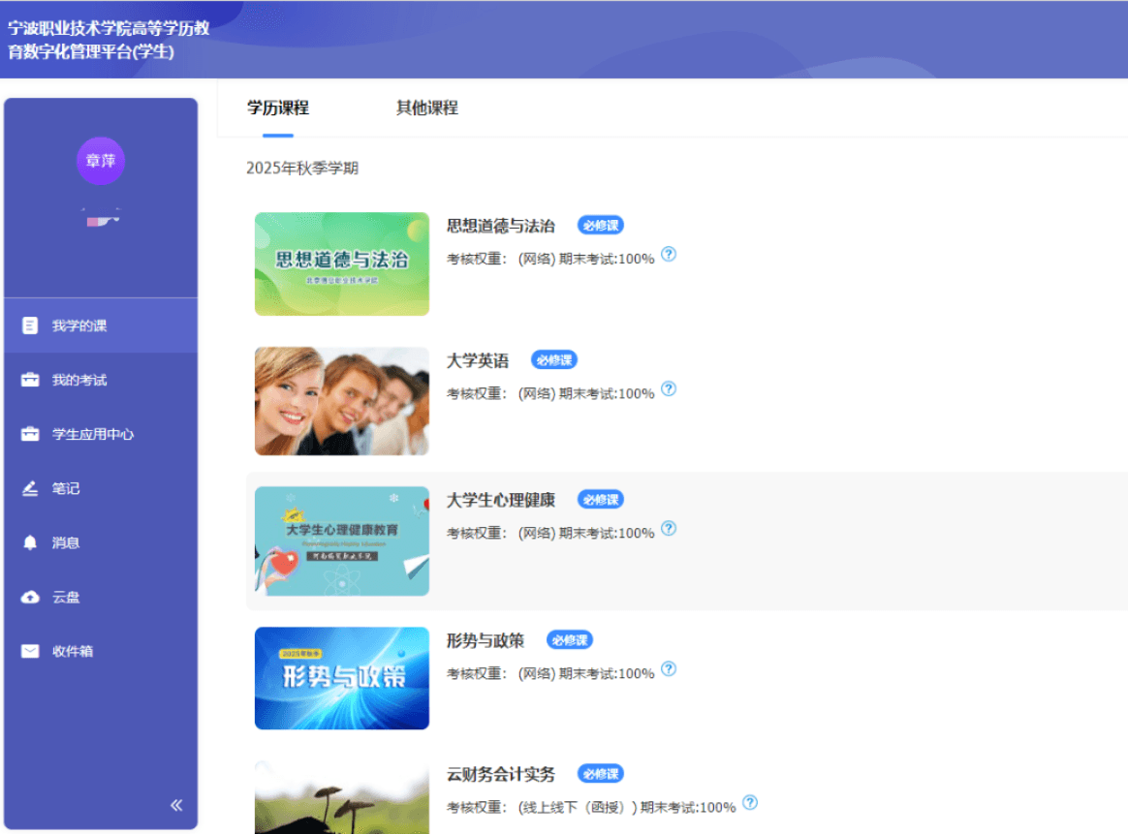Click the 章萍 user avatar circle

tap(101, 161)
